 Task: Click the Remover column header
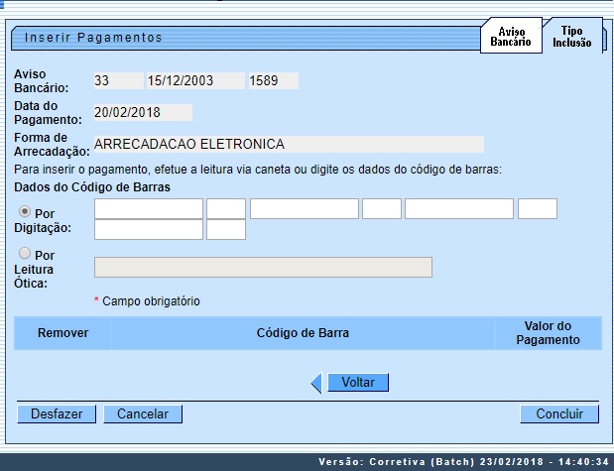point(63,333)
